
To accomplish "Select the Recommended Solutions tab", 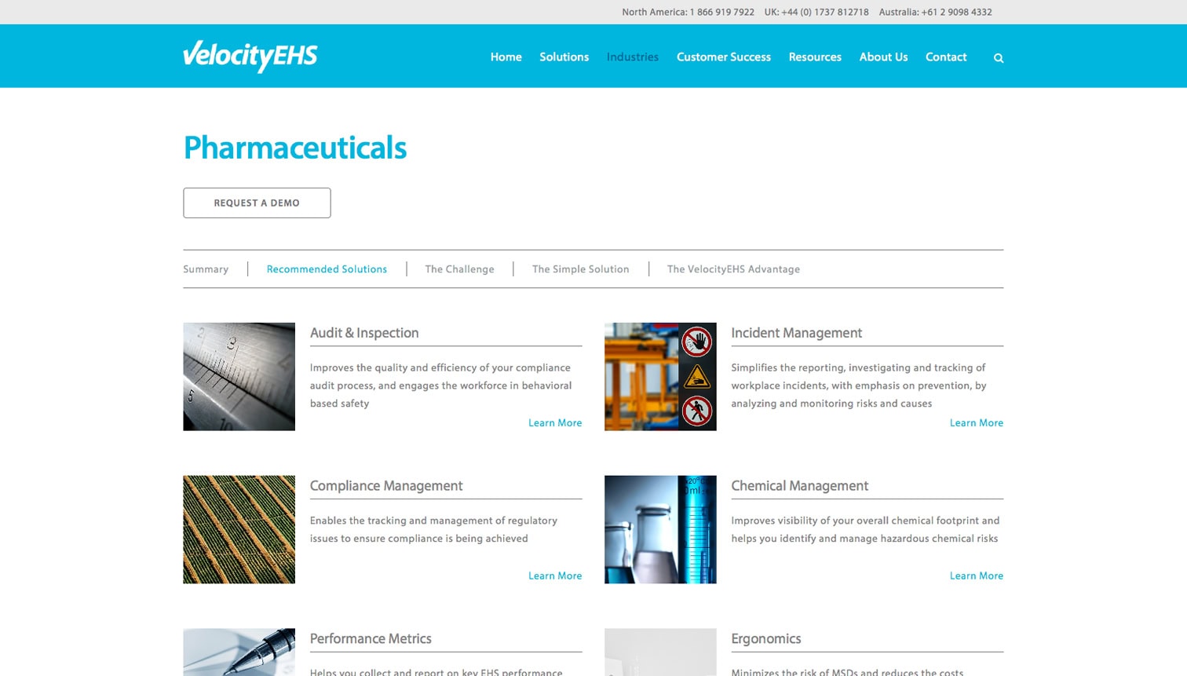I will coord(327,269).
